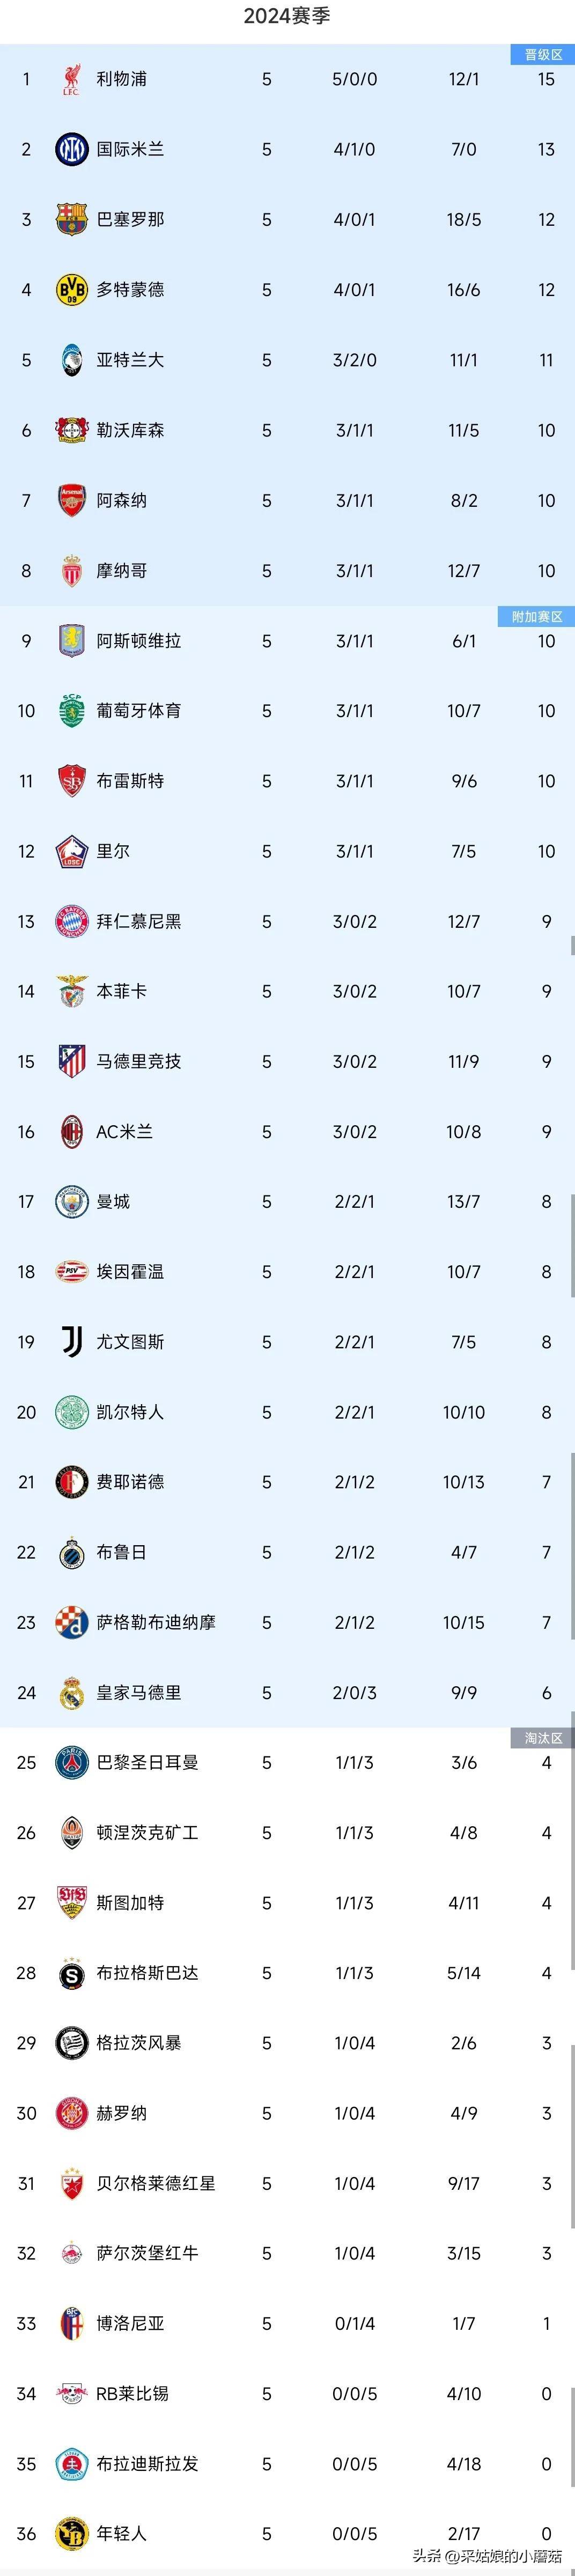Select the 年轻人 row team name
This screenshot has width=575, height=2576.
pyautogui.click(x=121, y=2533)
